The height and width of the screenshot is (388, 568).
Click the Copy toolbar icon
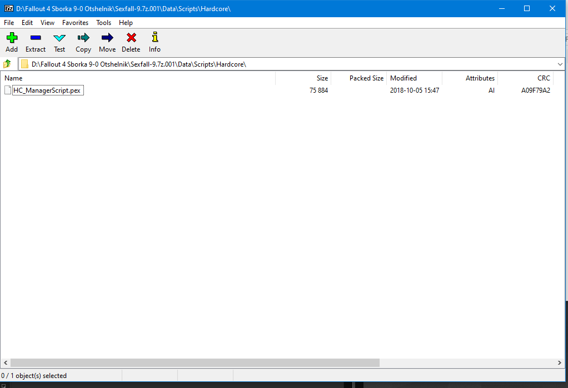coord(83,38)
